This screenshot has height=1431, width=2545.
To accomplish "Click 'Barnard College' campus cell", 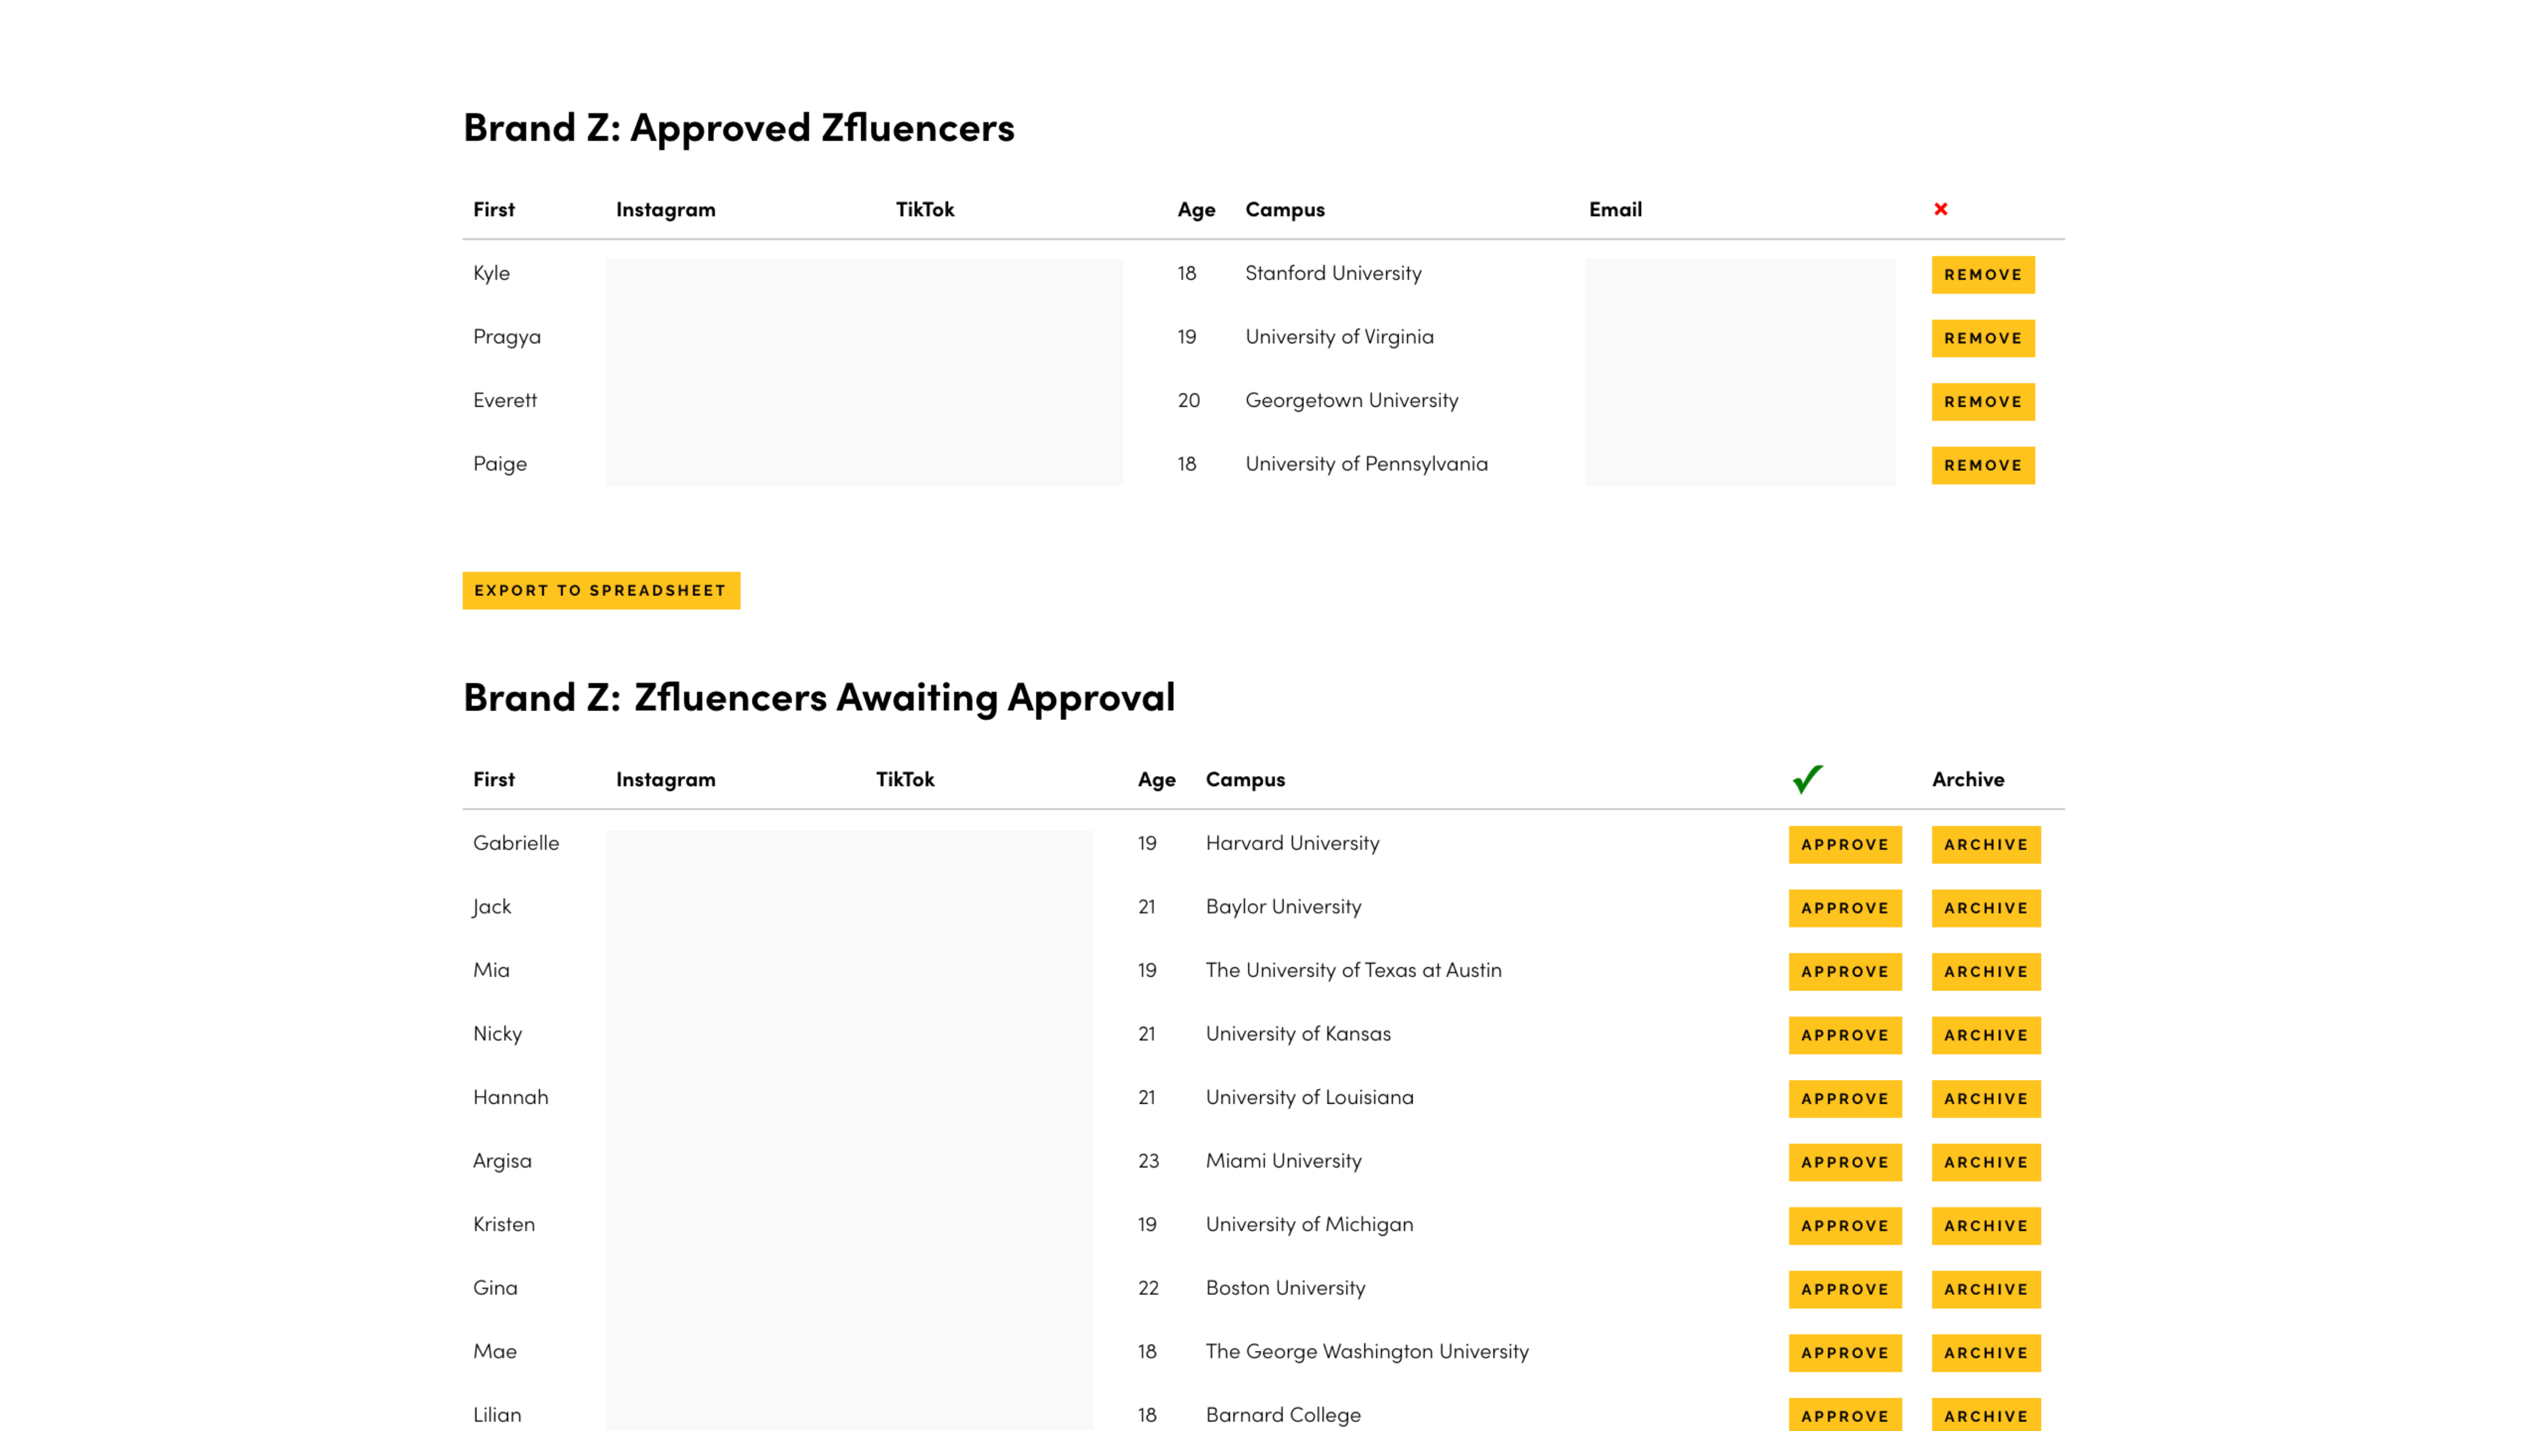I will point(1284,1415).
